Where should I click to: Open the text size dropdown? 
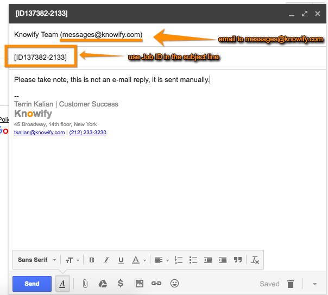[72, 260]
